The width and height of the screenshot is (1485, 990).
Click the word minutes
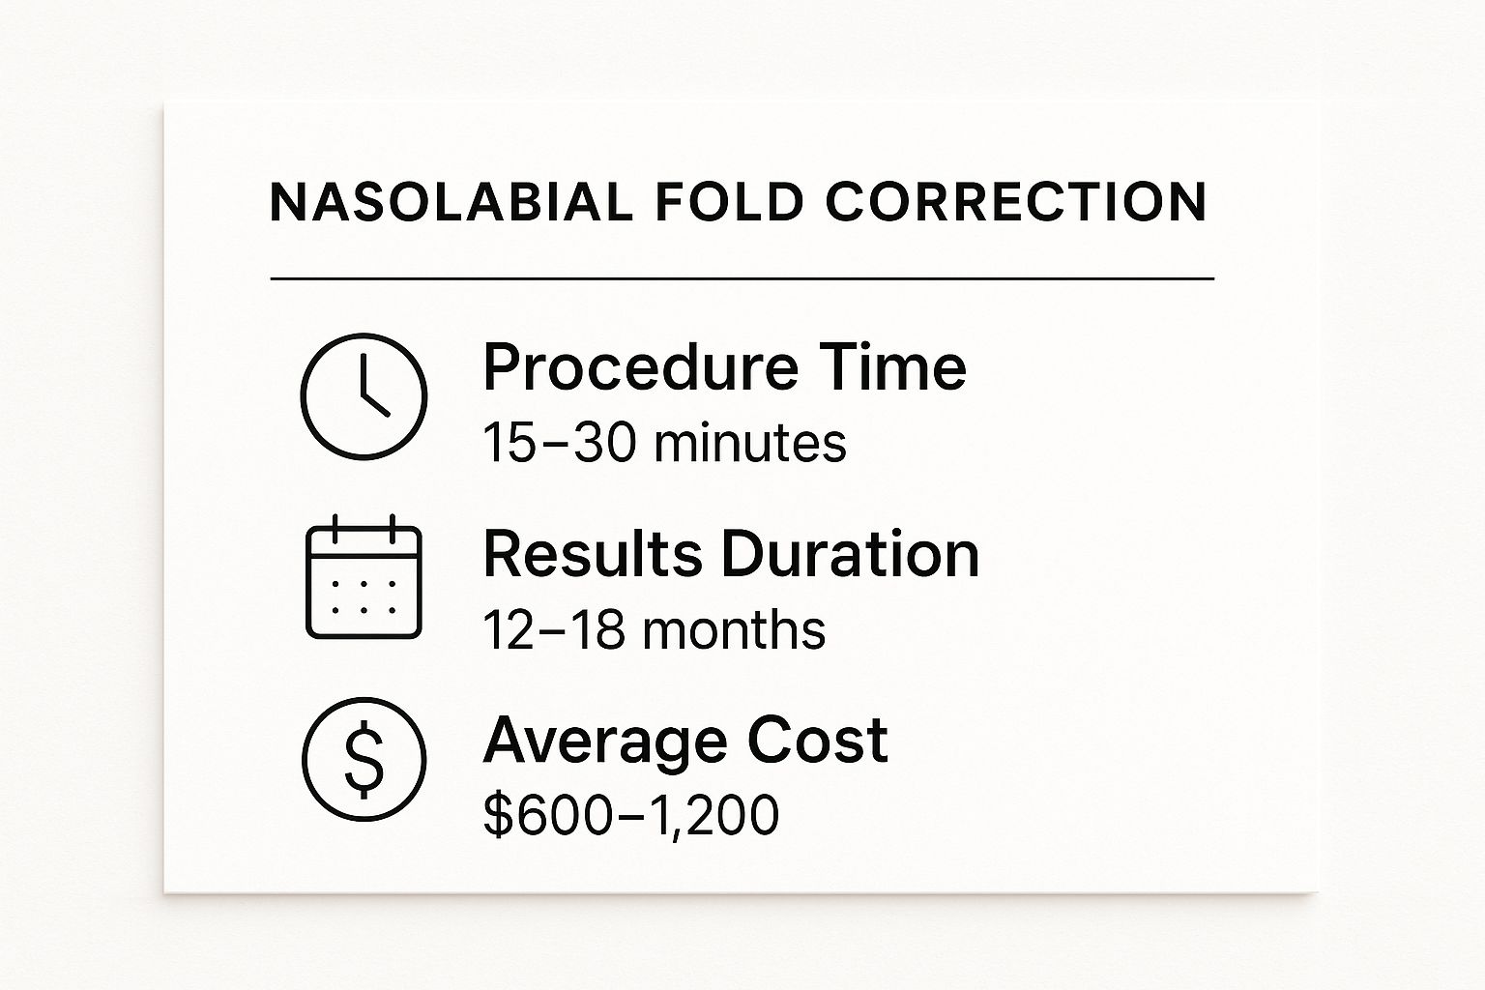coord(749,444)
